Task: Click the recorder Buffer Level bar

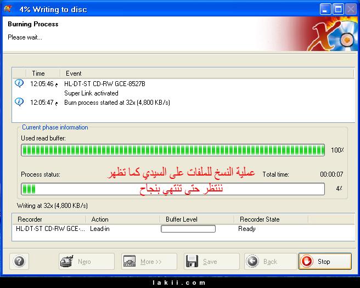Action: pyautogui.click(x=188, y=229)
